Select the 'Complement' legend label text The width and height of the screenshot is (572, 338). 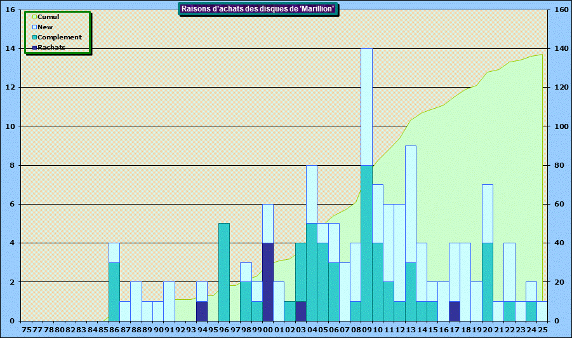60,37
